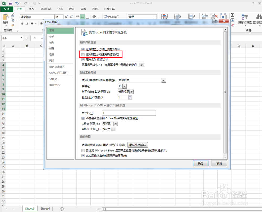262x212 pixels.
Task: Click the text orientation icon
Action: [x=94, y=17]
